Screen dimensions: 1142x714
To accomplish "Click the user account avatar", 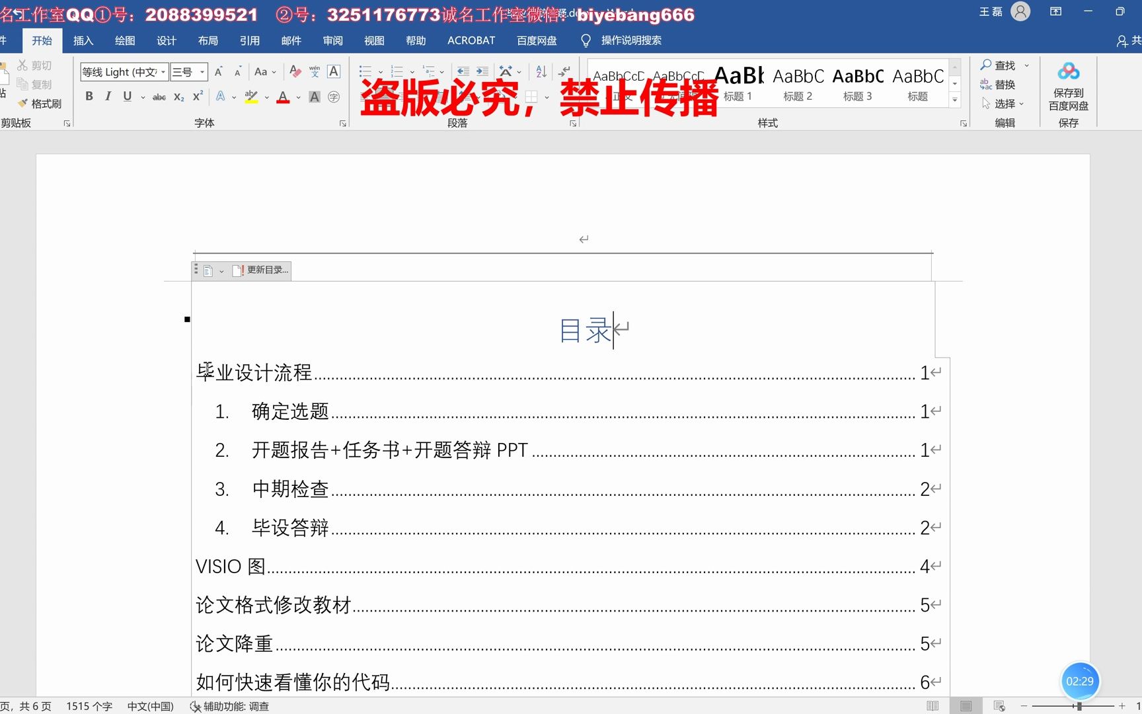I will coord(1020,11).
